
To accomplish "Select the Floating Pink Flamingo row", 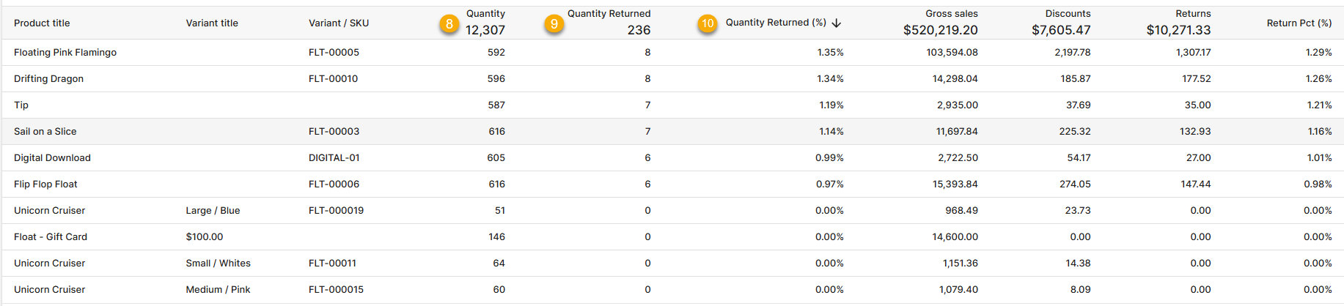I will tap(65, 53).
